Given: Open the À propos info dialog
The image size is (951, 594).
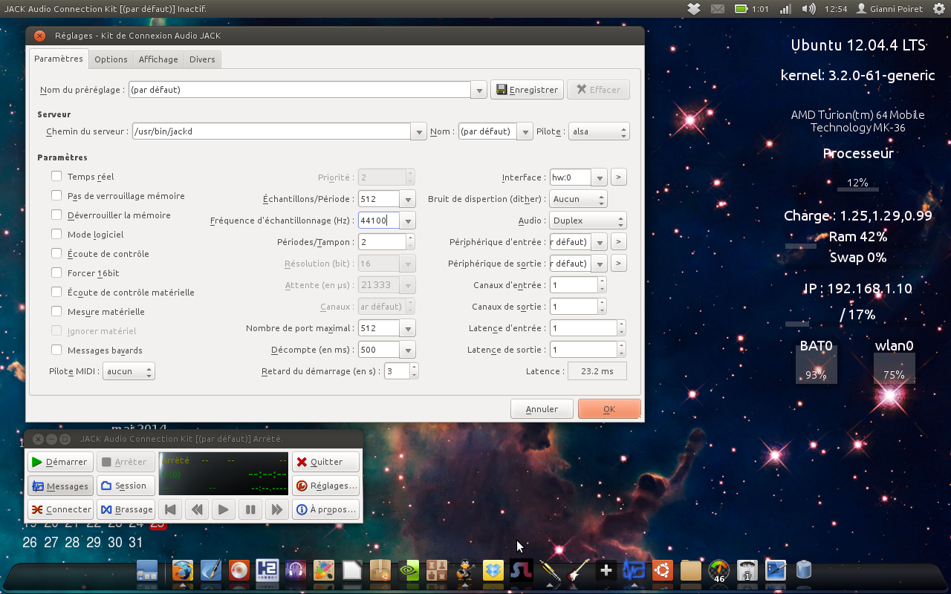Looking at the screenshot, I should 325,509.
